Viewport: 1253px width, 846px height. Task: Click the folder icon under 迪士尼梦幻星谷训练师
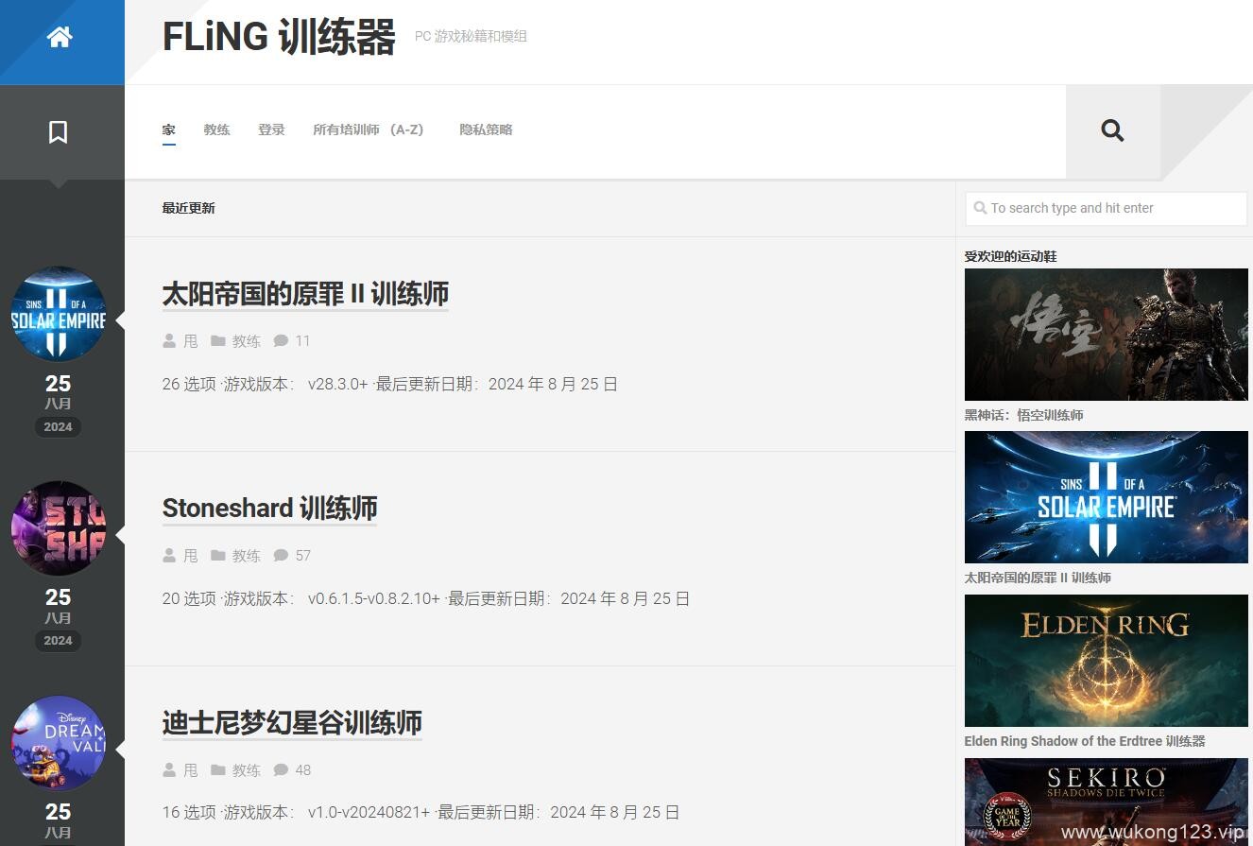(x=218, y=769)
